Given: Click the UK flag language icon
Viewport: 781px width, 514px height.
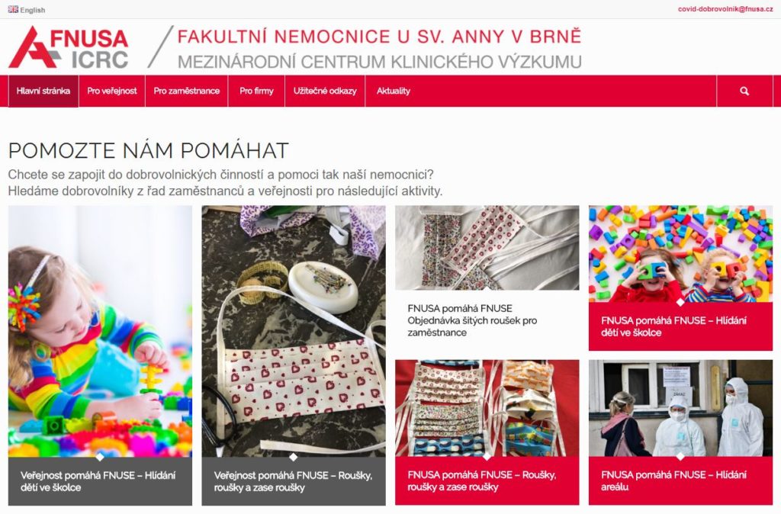Looking at the screenshot, I should 13,9.
